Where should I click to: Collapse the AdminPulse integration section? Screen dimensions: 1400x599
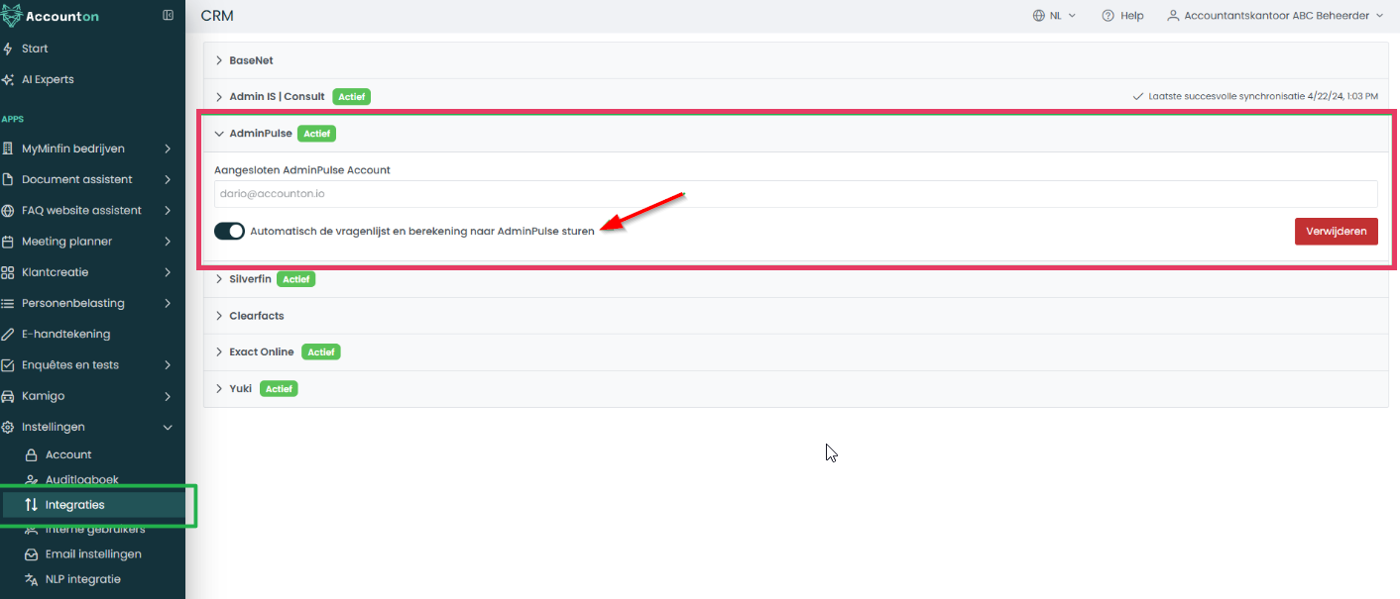click(219, 134)
